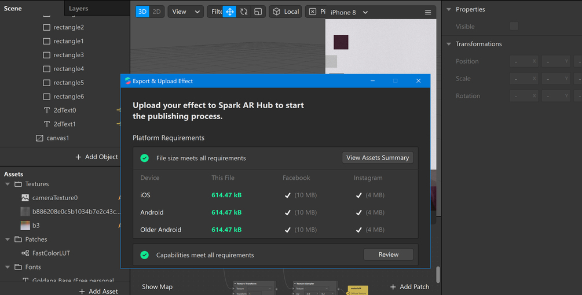The image size is (582, 295).
Task: Close the Export & Upload Effect dialog
Action: [418, 81]
